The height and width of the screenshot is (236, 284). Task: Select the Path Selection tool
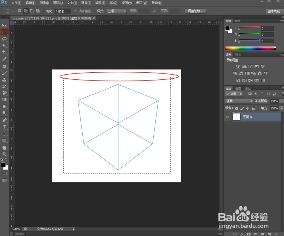[x=4, y=134]
